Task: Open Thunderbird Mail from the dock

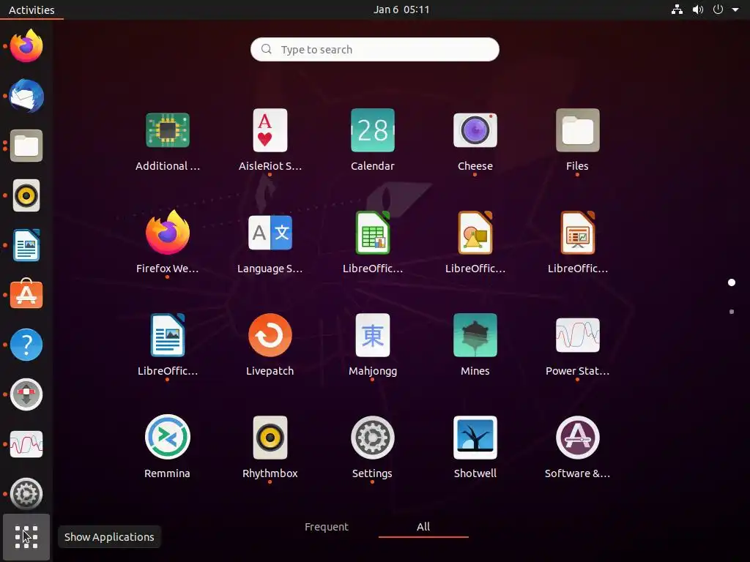Action: click(26, 96)
